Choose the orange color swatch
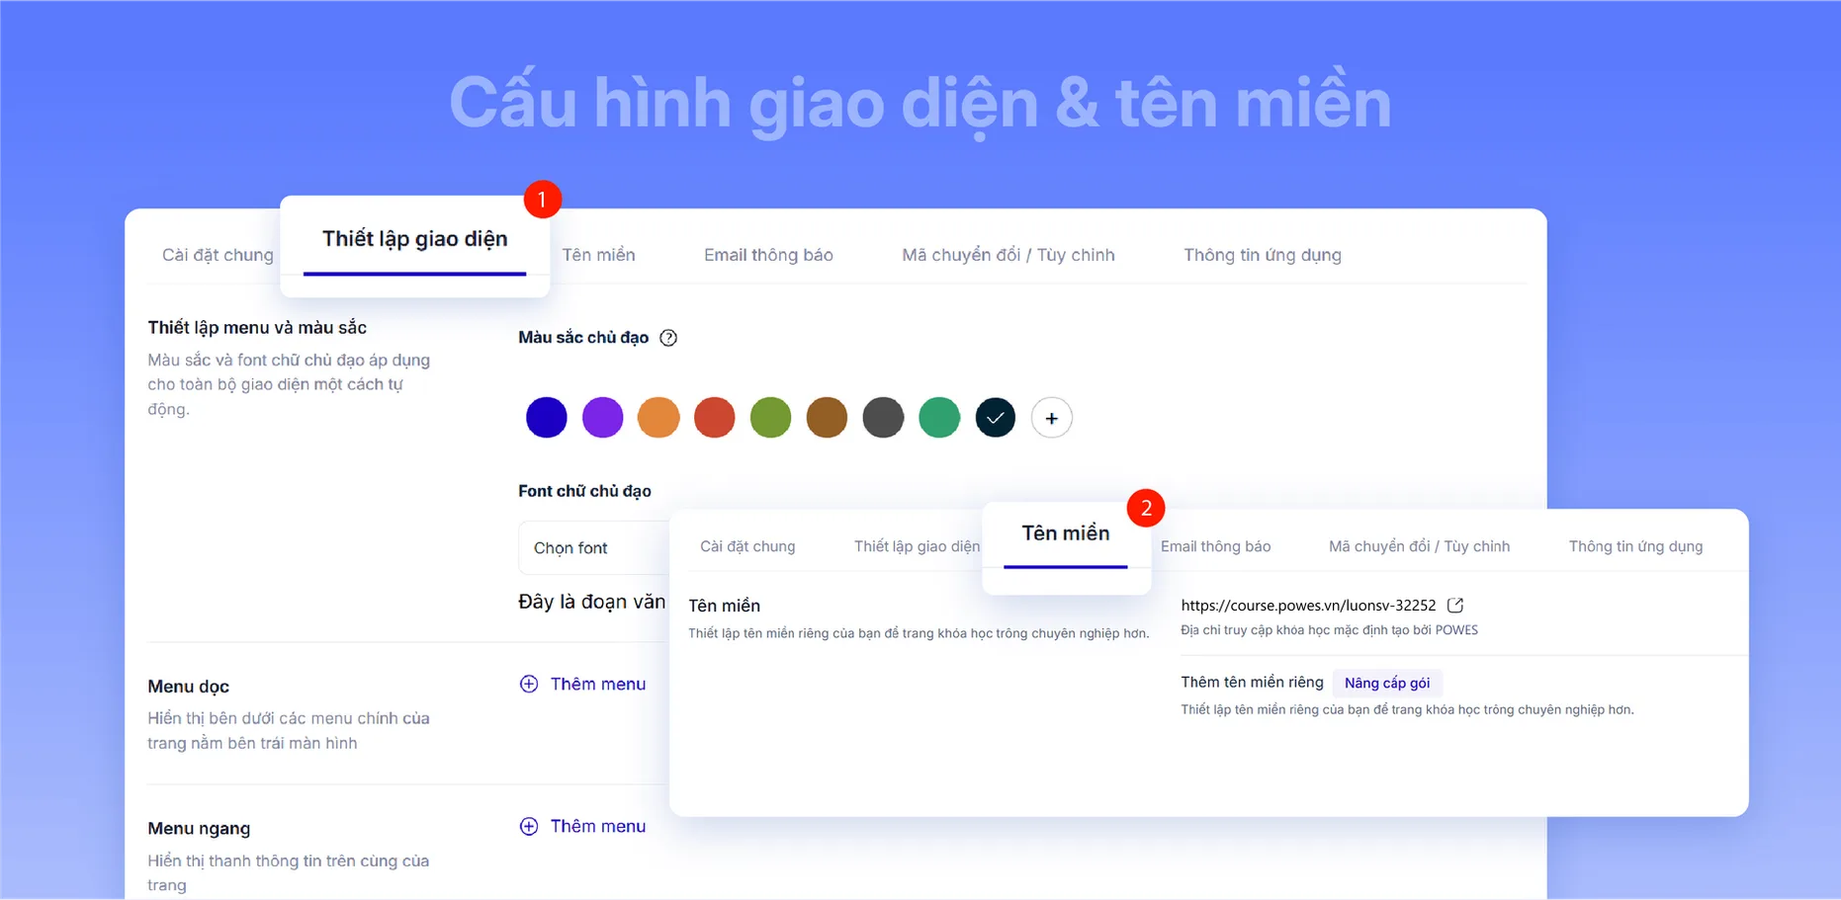 (658, 418)
